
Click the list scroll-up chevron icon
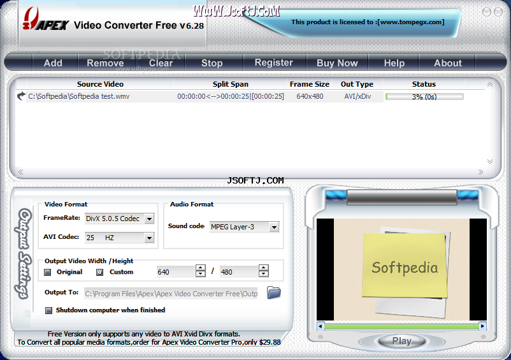pos(489,85)
